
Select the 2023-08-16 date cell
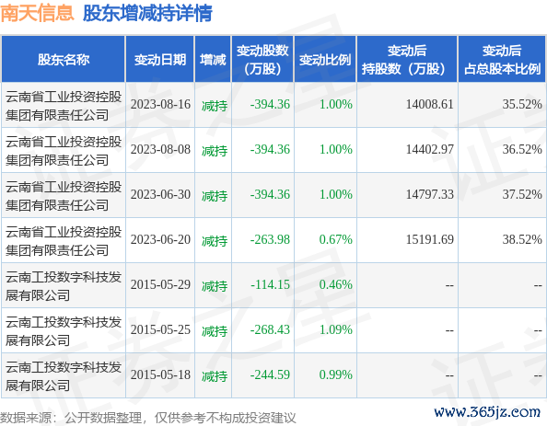160,104
